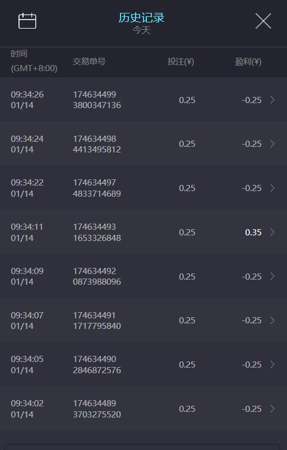Click the 交易单号 column header
Screen dimensions: 287x450
coord(89,61)
